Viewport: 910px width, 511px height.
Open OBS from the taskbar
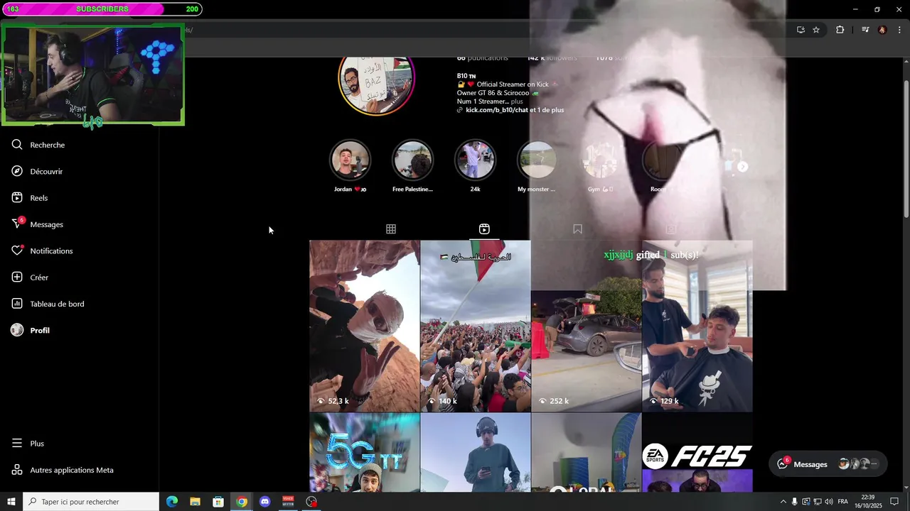[x=311, y=502]
